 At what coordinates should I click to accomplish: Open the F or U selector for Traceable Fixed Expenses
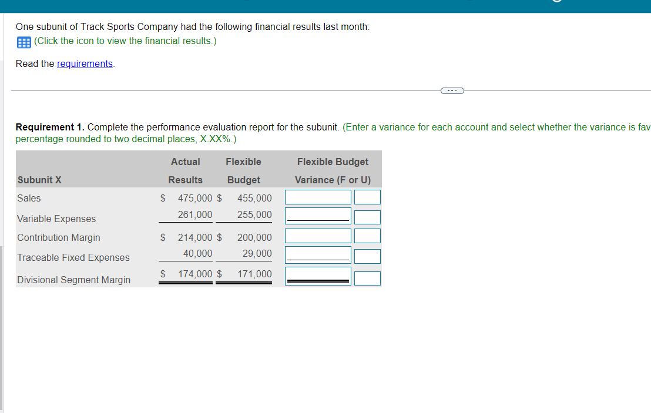point(368,256)
